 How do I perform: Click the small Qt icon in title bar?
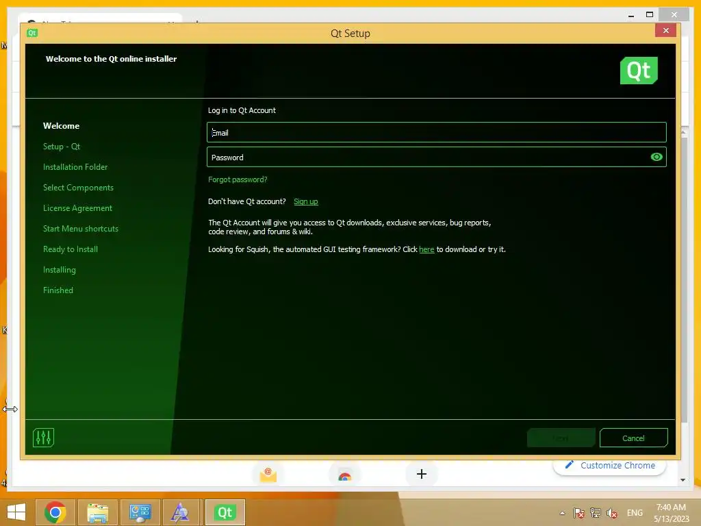coord(32,33)
